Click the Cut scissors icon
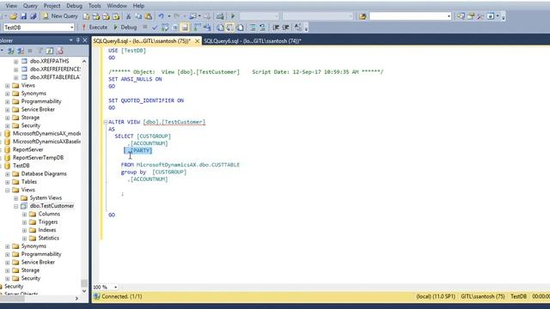 point(128,16)
